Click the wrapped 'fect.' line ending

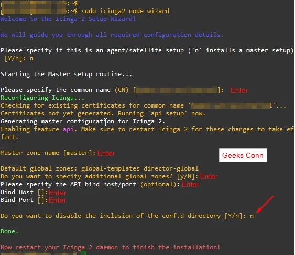point(9,137)
